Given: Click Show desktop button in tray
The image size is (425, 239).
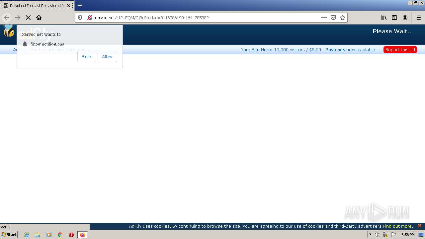Looking at the screenshot, I should pos(421,235).
